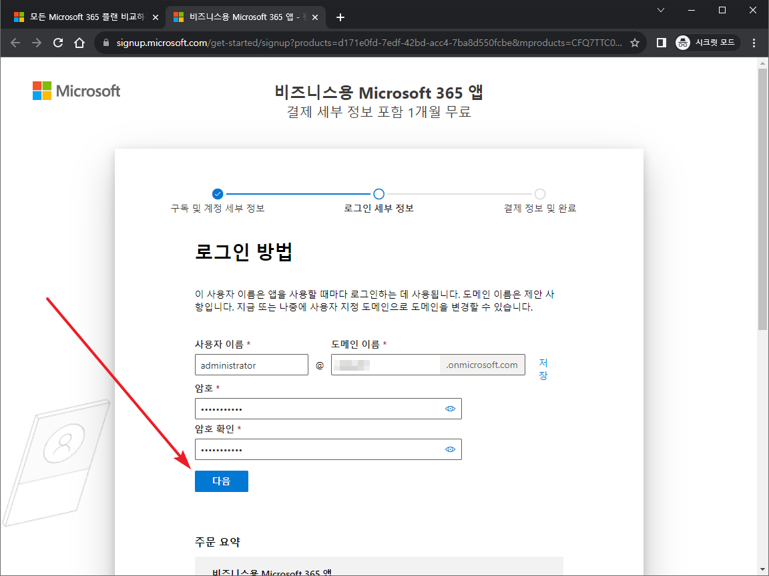Viewport: 769px width, 576px height.
Task: Open the browser side panel
Action: 661,43
